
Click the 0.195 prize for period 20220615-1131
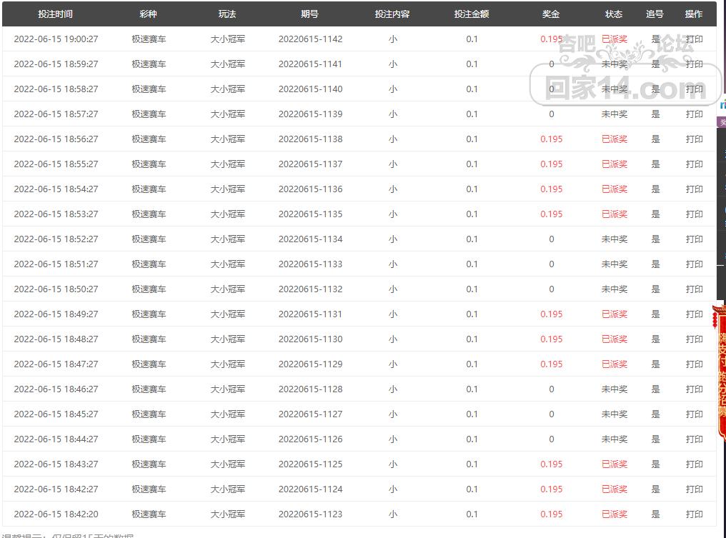point(552,314)
